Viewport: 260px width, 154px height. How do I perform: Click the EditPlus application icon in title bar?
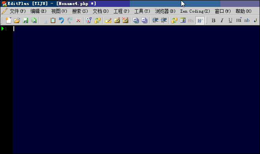coord(4,3)
